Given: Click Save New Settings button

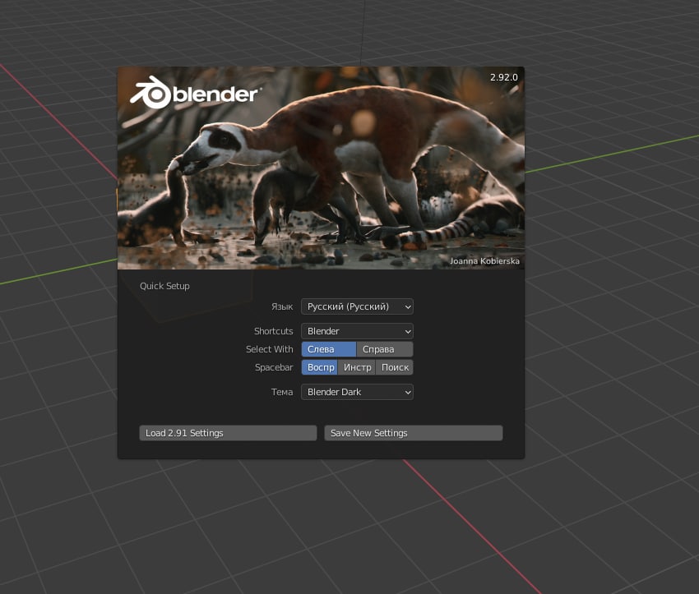Looking at the screenshot, I should click(414, 433).
